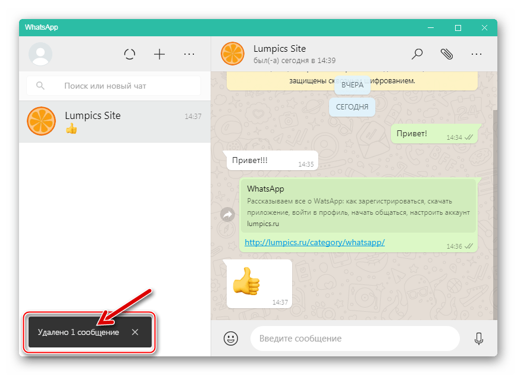This screenshot has width=517, height=376.
Task: Select the Lumpics Site chat in the list
Action: (x=115, y=122)
